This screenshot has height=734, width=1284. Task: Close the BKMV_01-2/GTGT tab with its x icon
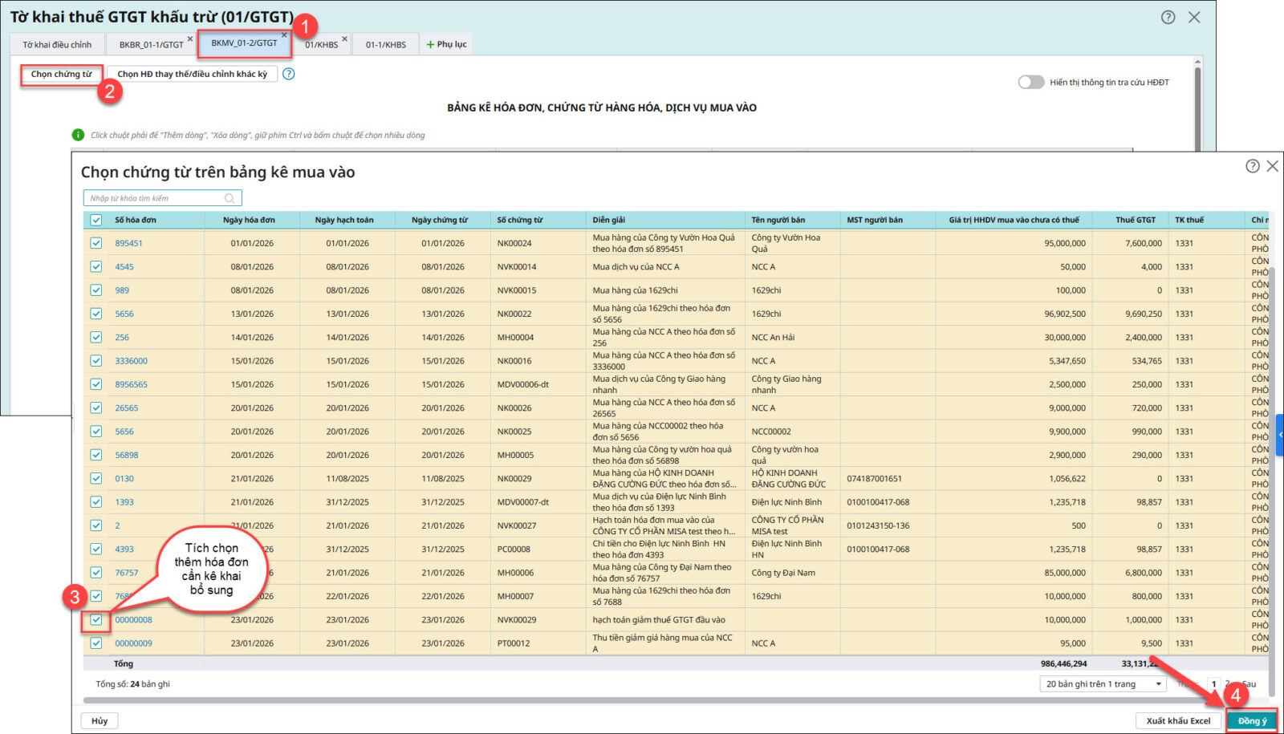click(284, 35)
